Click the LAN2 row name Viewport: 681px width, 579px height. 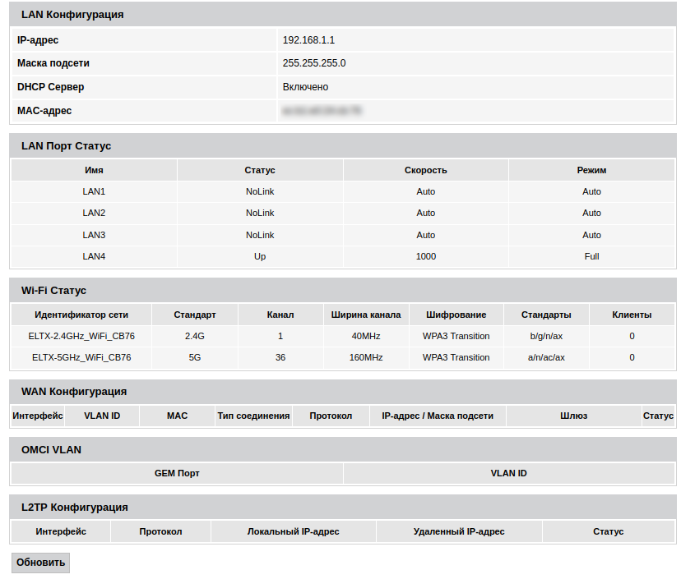coord(94,213)
